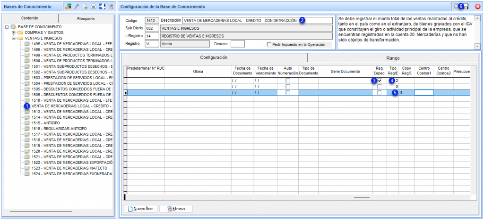Check Reg. Espec. in row with Tipo Reg/E 0

coord(380,87)
